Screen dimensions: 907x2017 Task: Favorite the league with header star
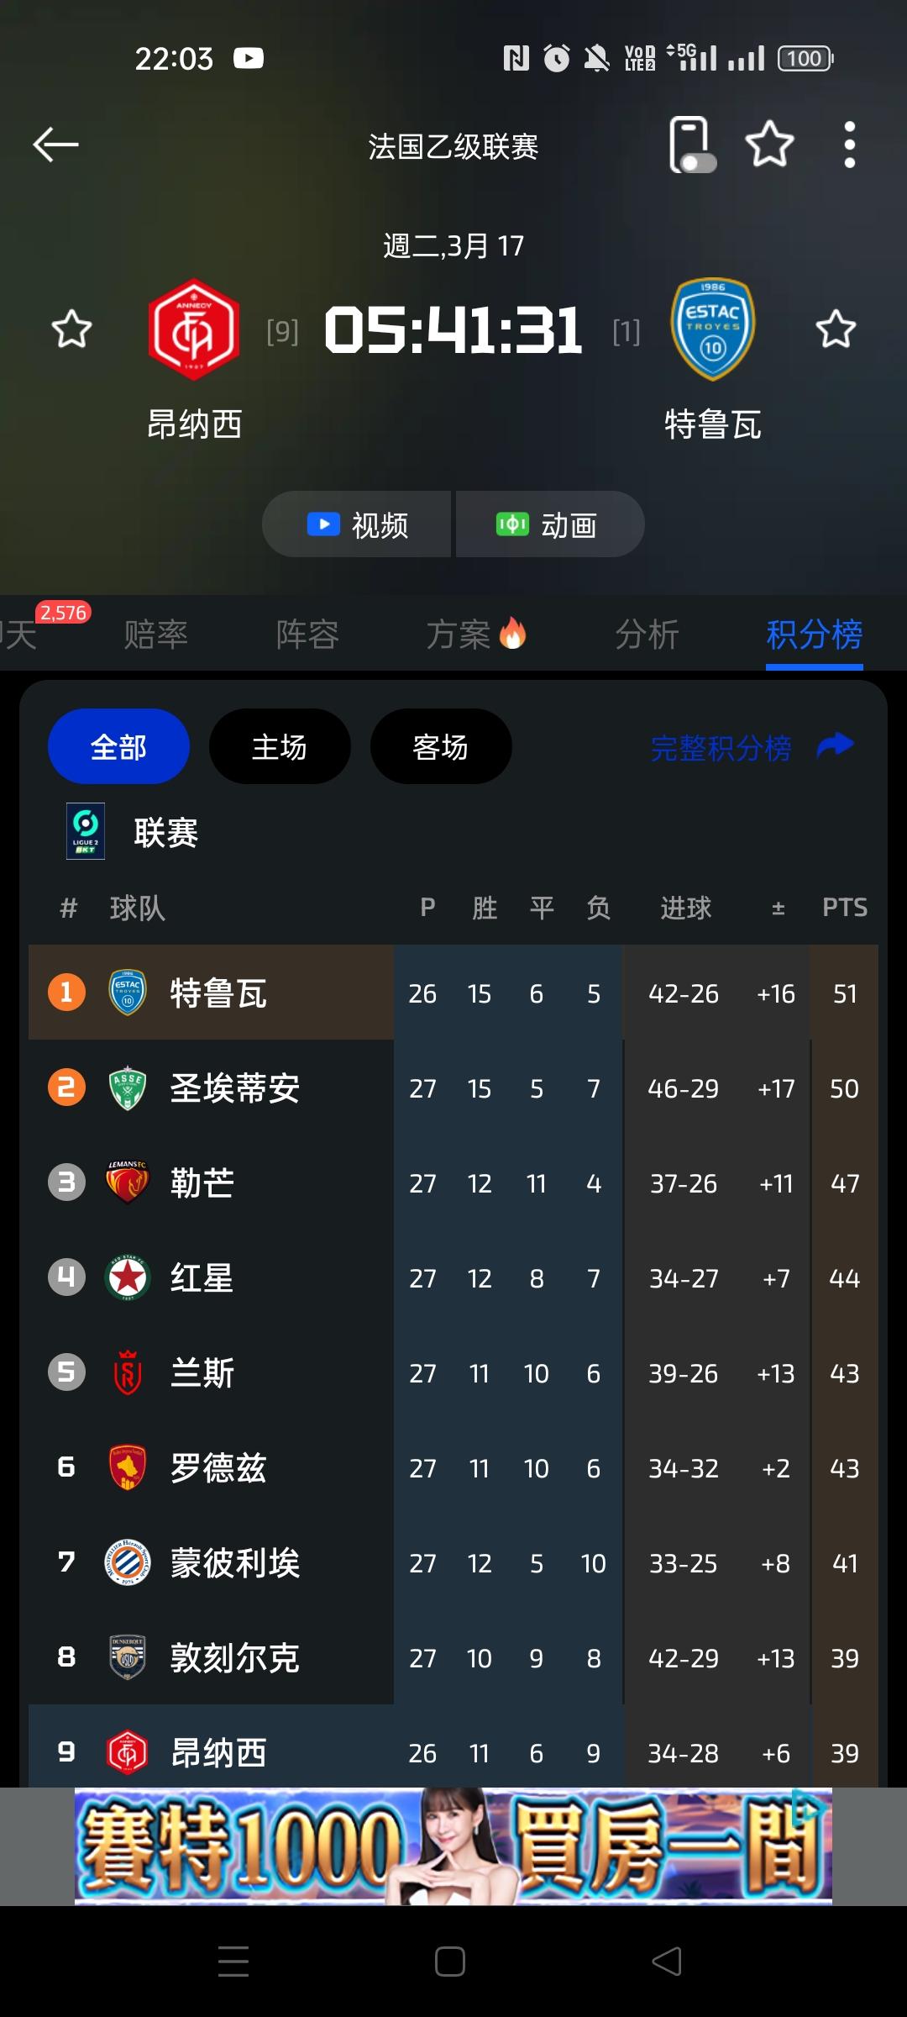769,145
